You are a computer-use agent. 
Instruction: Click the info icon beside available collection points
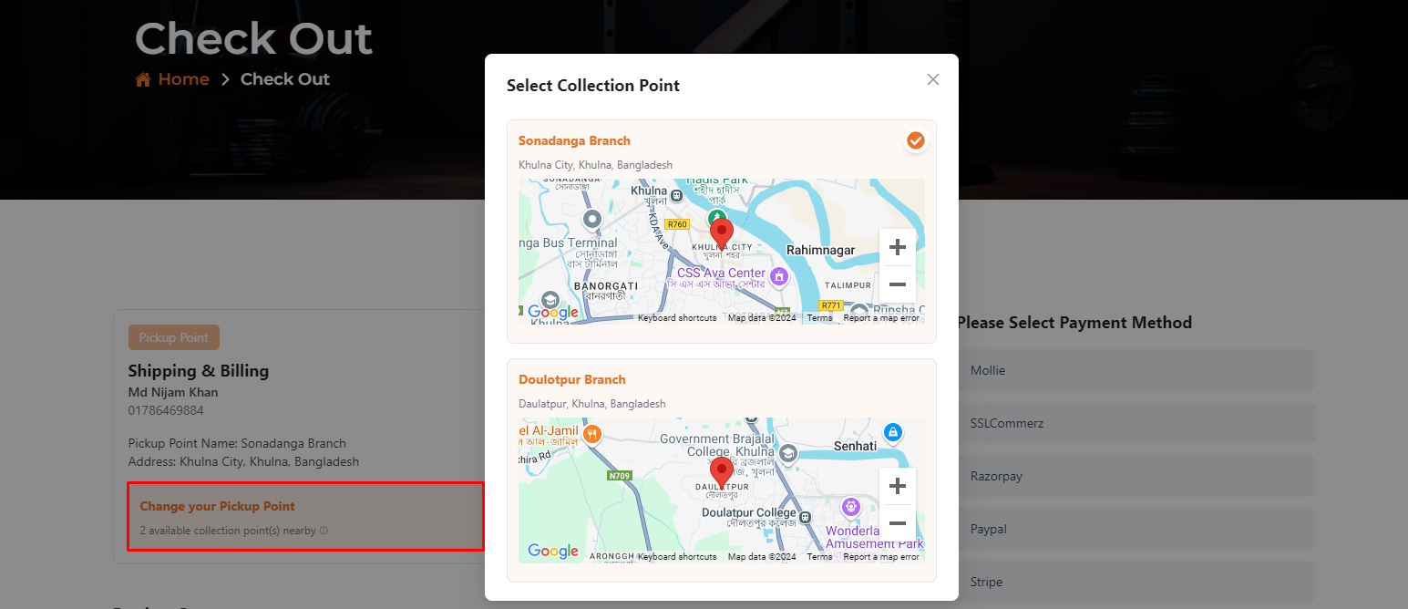pyautogui.click(x=324, y=531)
